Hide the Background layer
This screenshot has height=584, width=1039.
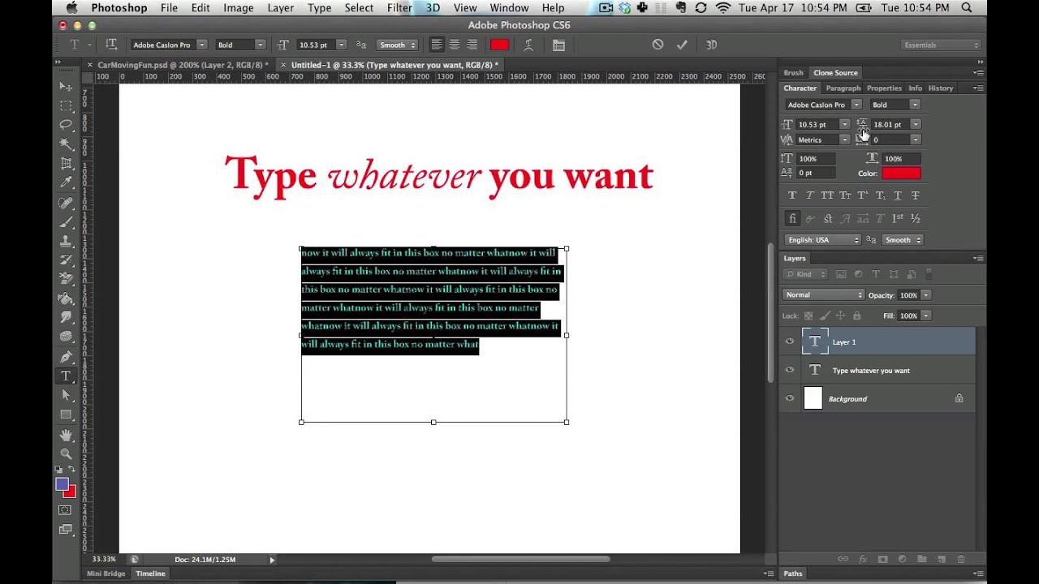tap(789, 398)
